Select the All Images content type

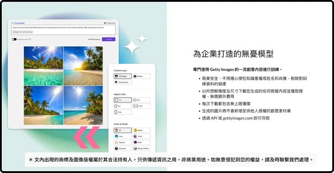(123, 76)
